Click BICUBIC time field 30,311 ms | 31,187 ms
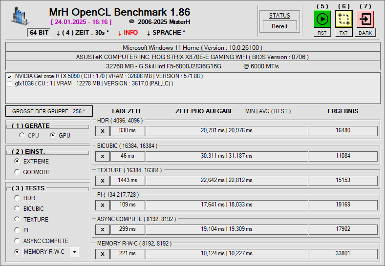The image size is (385, 266). (x=227, y=156)
